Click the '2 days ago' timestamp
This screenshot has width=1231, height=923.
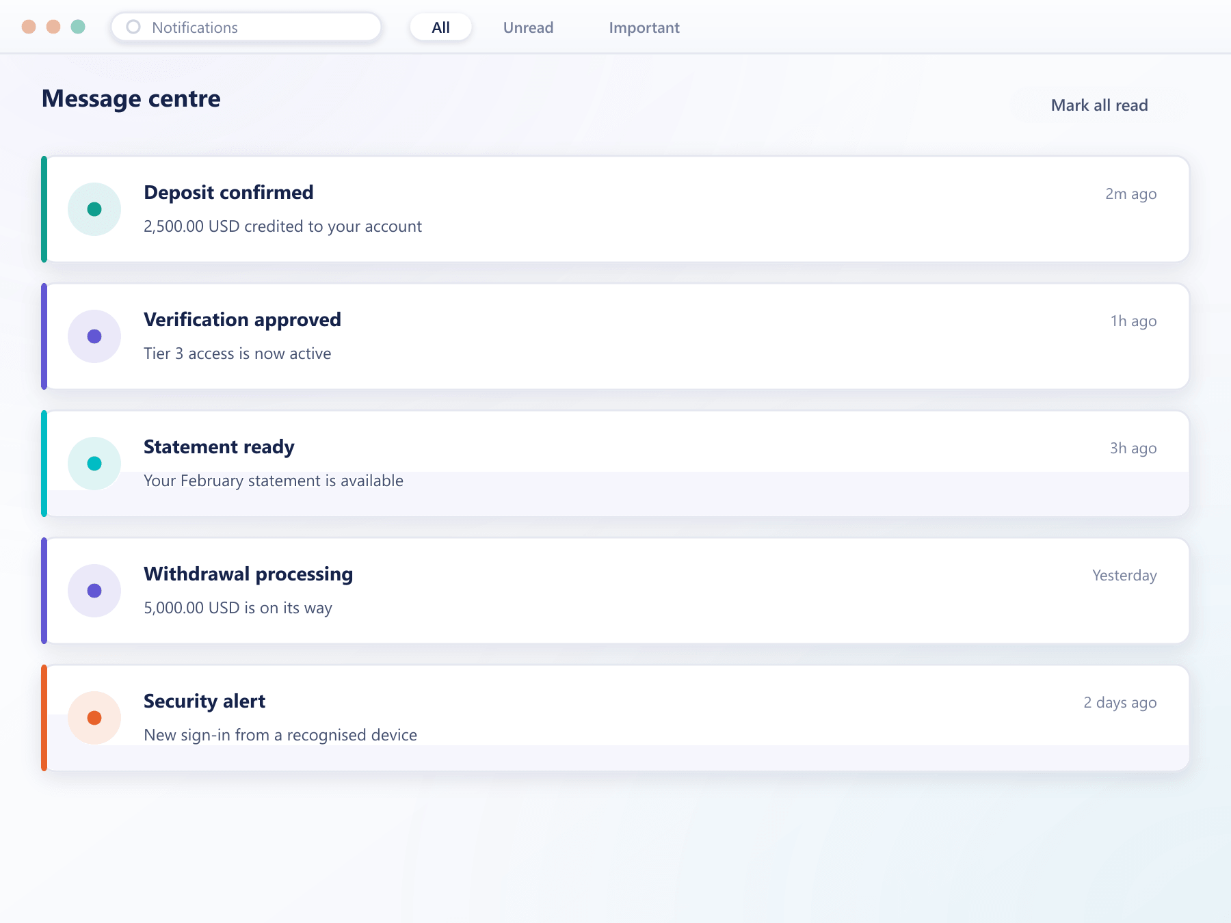pos(1120,703)
